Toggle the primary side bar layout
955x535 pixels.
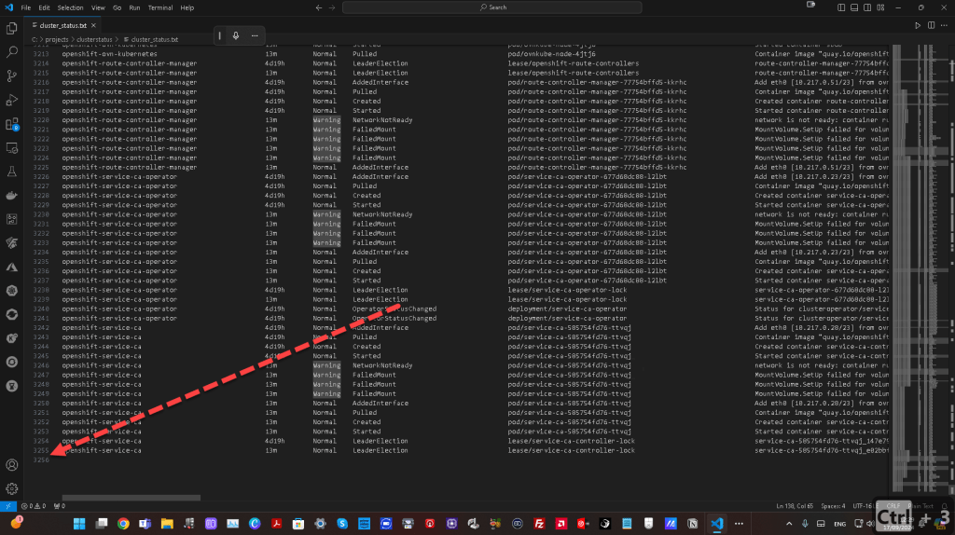pos(841,7)
